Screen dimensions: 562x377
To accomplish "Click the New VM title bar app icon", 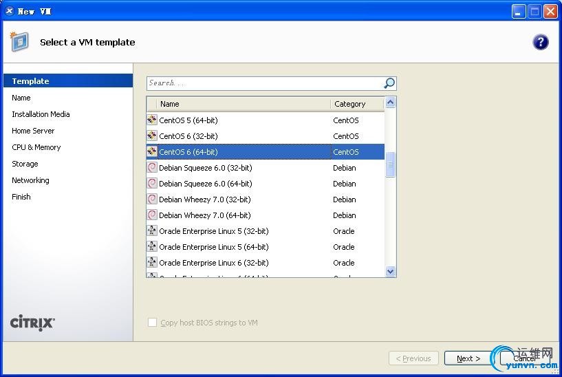I will (10, 11).
